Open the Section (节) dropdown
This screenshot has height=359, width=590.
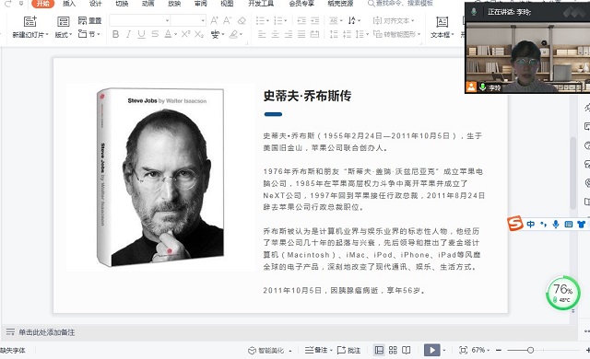(89, 34)
